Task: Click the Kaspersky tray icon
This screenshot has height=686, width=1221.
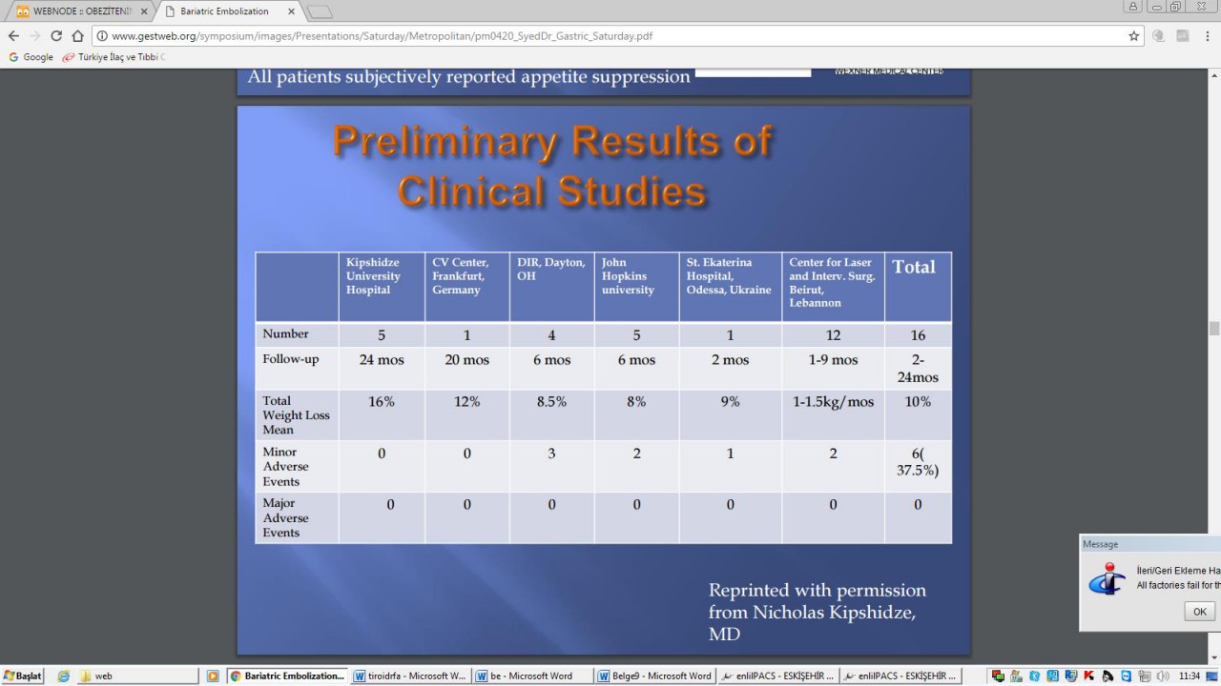Action: (x=1089, y=676)
